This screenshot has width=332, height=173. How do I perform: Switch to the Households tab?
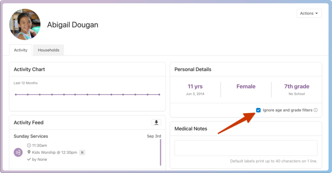click(49, 50)
